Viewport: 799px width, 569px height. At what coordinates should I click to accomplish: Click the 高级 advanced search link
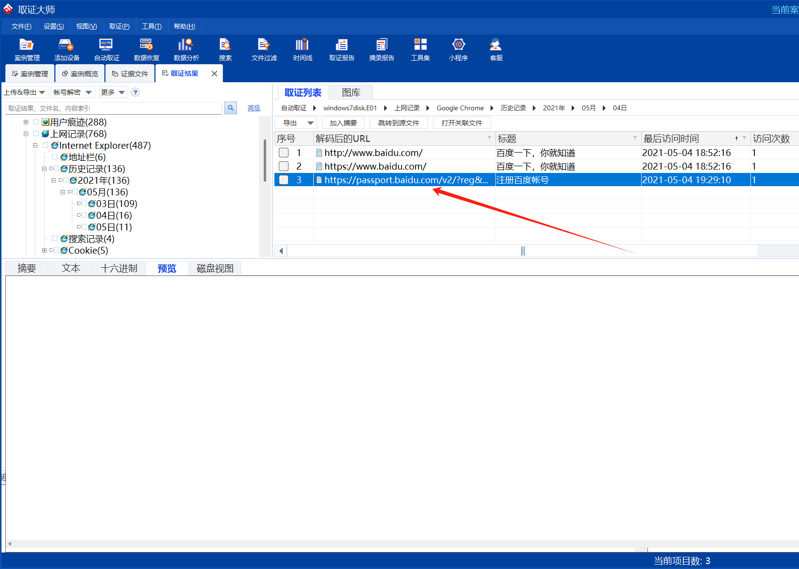coord(254,108)
